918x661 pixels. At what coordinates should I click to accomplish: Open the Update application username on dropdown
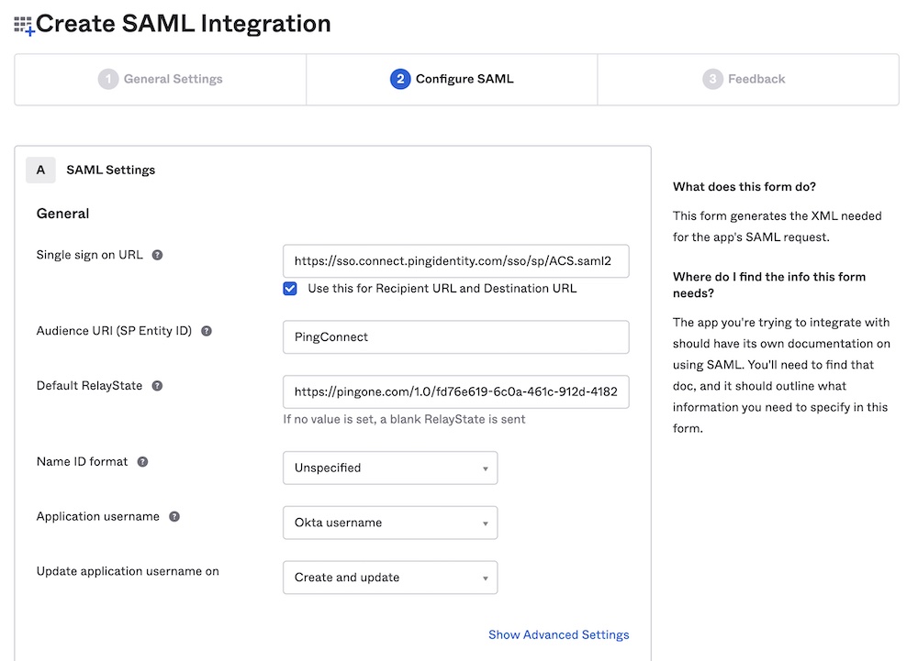390,578
